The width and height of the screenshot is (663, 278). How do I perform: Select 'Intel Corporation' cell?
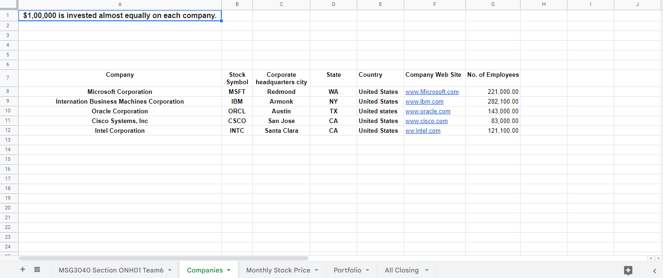120,130
